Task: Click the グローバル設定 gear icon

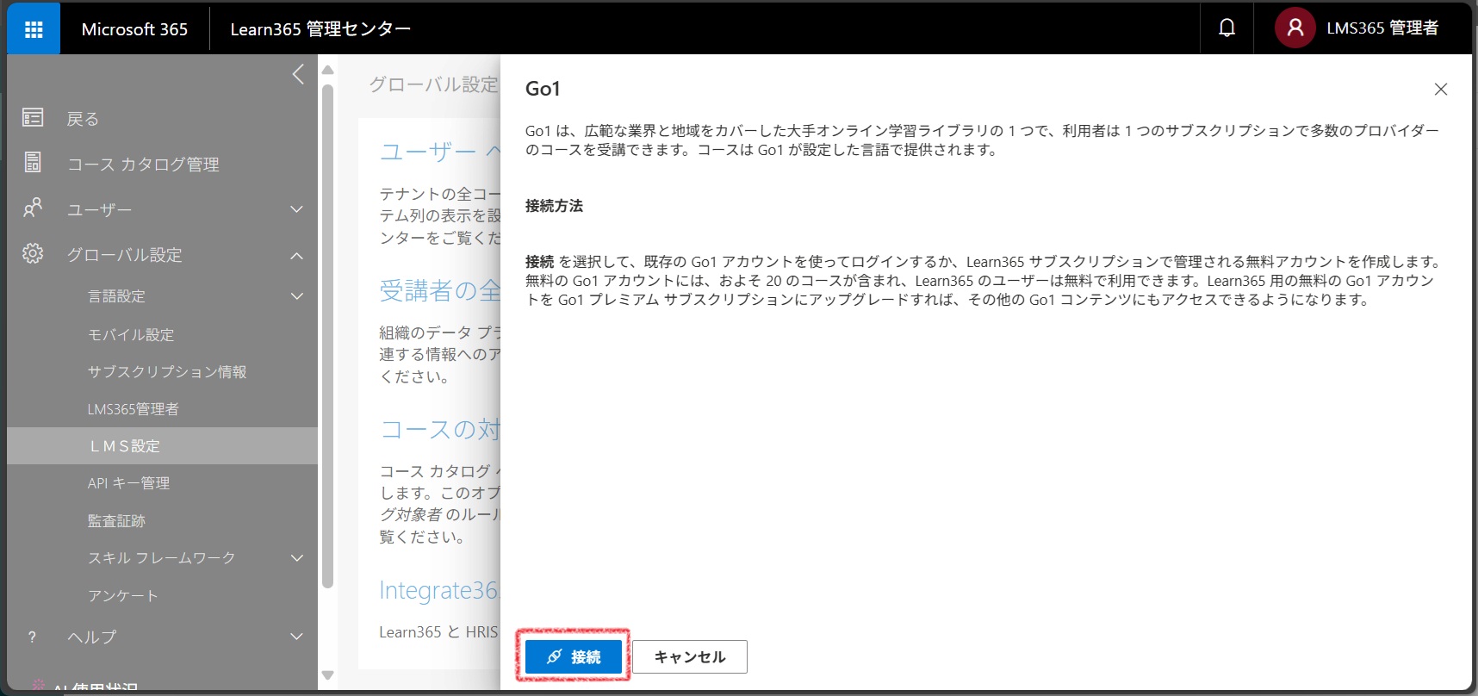Action: click(x=33, y=254)
